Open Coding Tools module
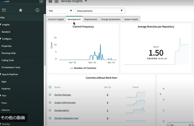This screenshot has width=194, height=126. 8,60
